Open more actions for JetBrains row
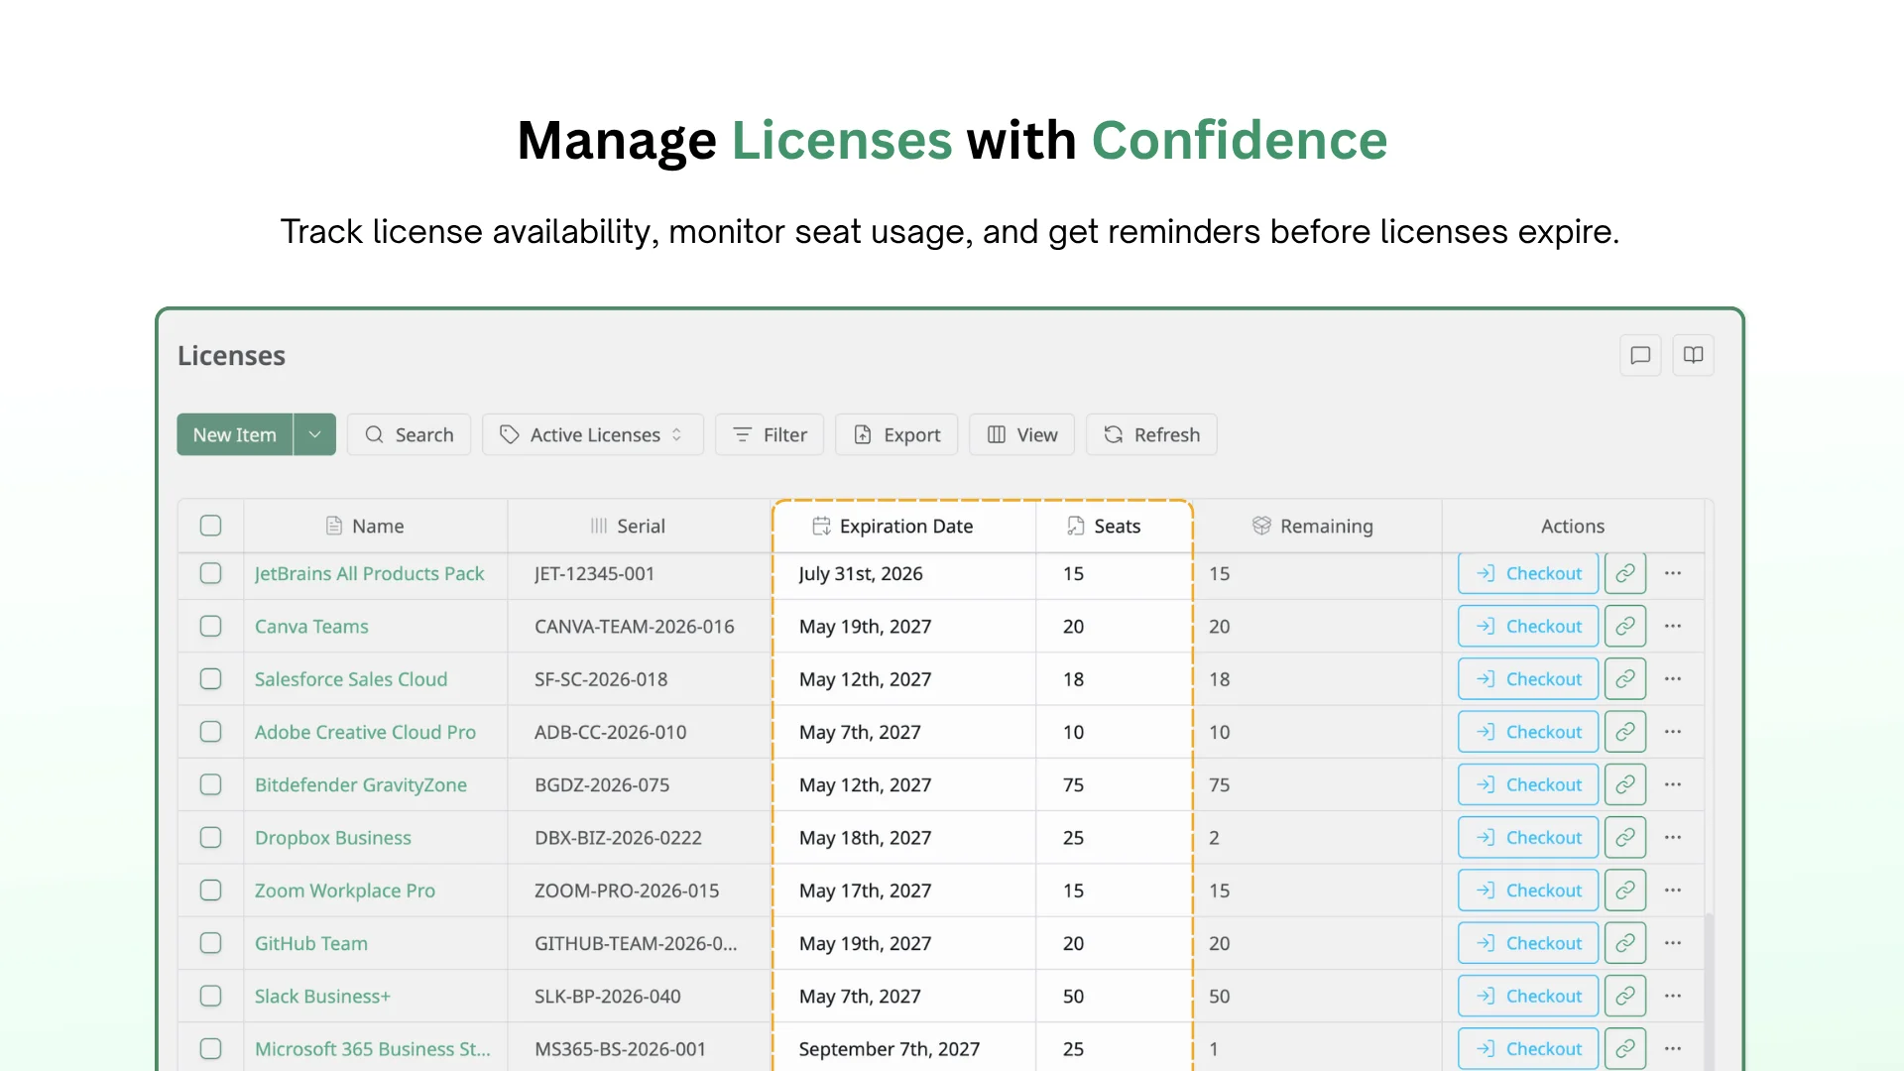Image resolution: width=1904 pixels, height=1071 pixels. tap(1673, 573)
